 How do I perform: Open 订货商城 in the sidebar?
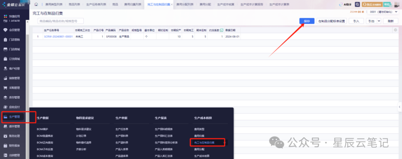pos(12,59)
